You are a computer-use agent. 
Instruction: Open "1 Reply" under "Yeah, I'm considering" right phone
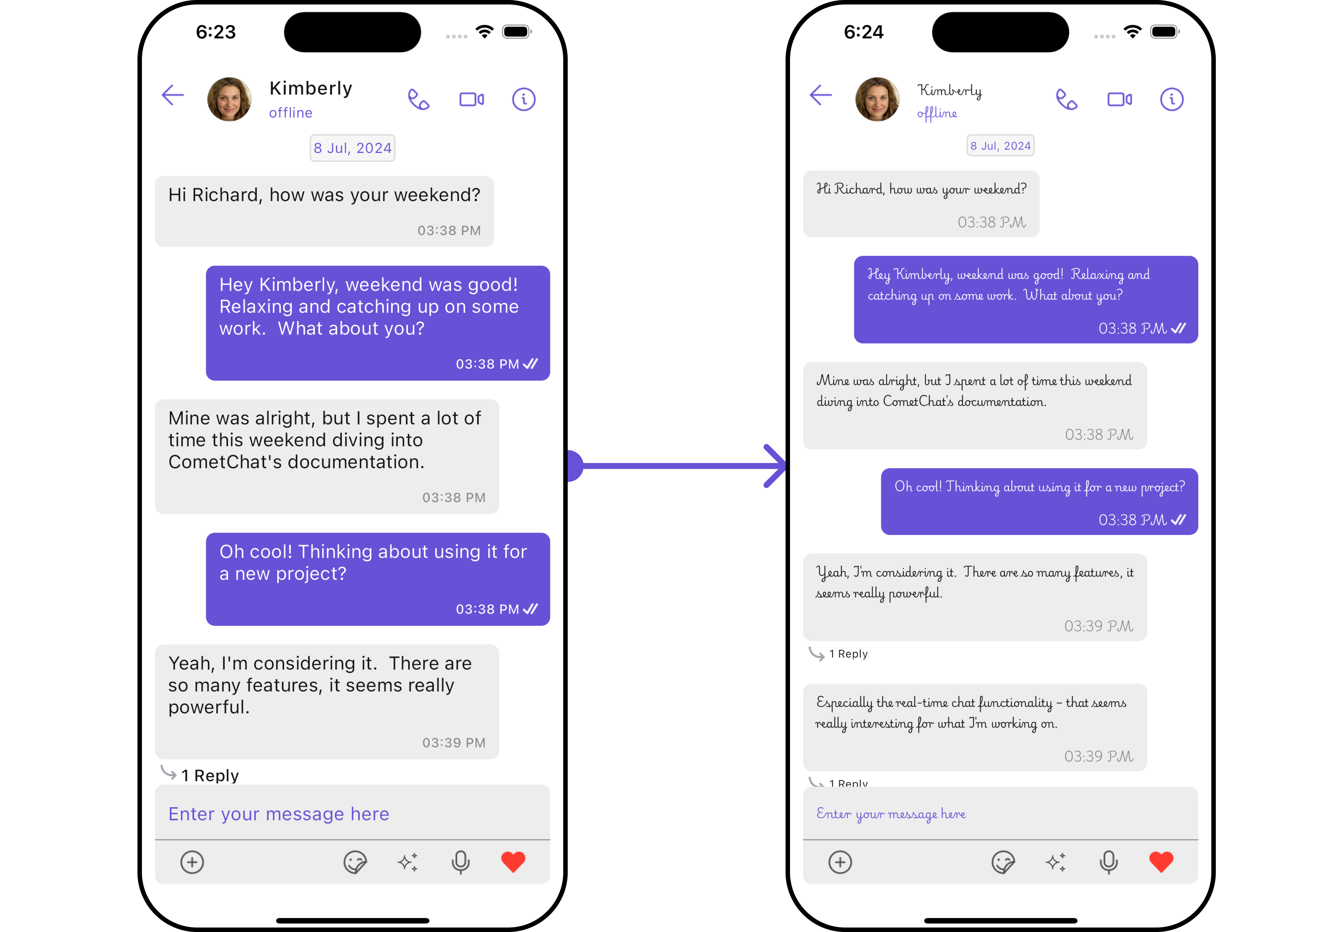pyautogui.click(x=838, y=654)
